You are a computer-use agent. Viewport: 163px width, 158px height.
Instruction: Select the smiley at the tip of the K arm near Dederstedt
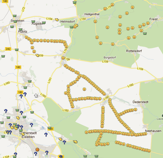(x=135, y=109)
